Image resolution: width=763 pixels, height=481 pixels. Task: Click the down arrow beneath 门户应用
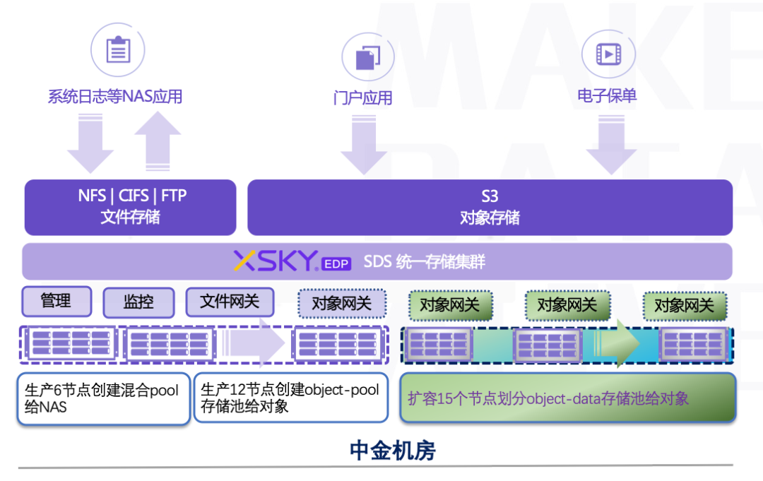364,145
